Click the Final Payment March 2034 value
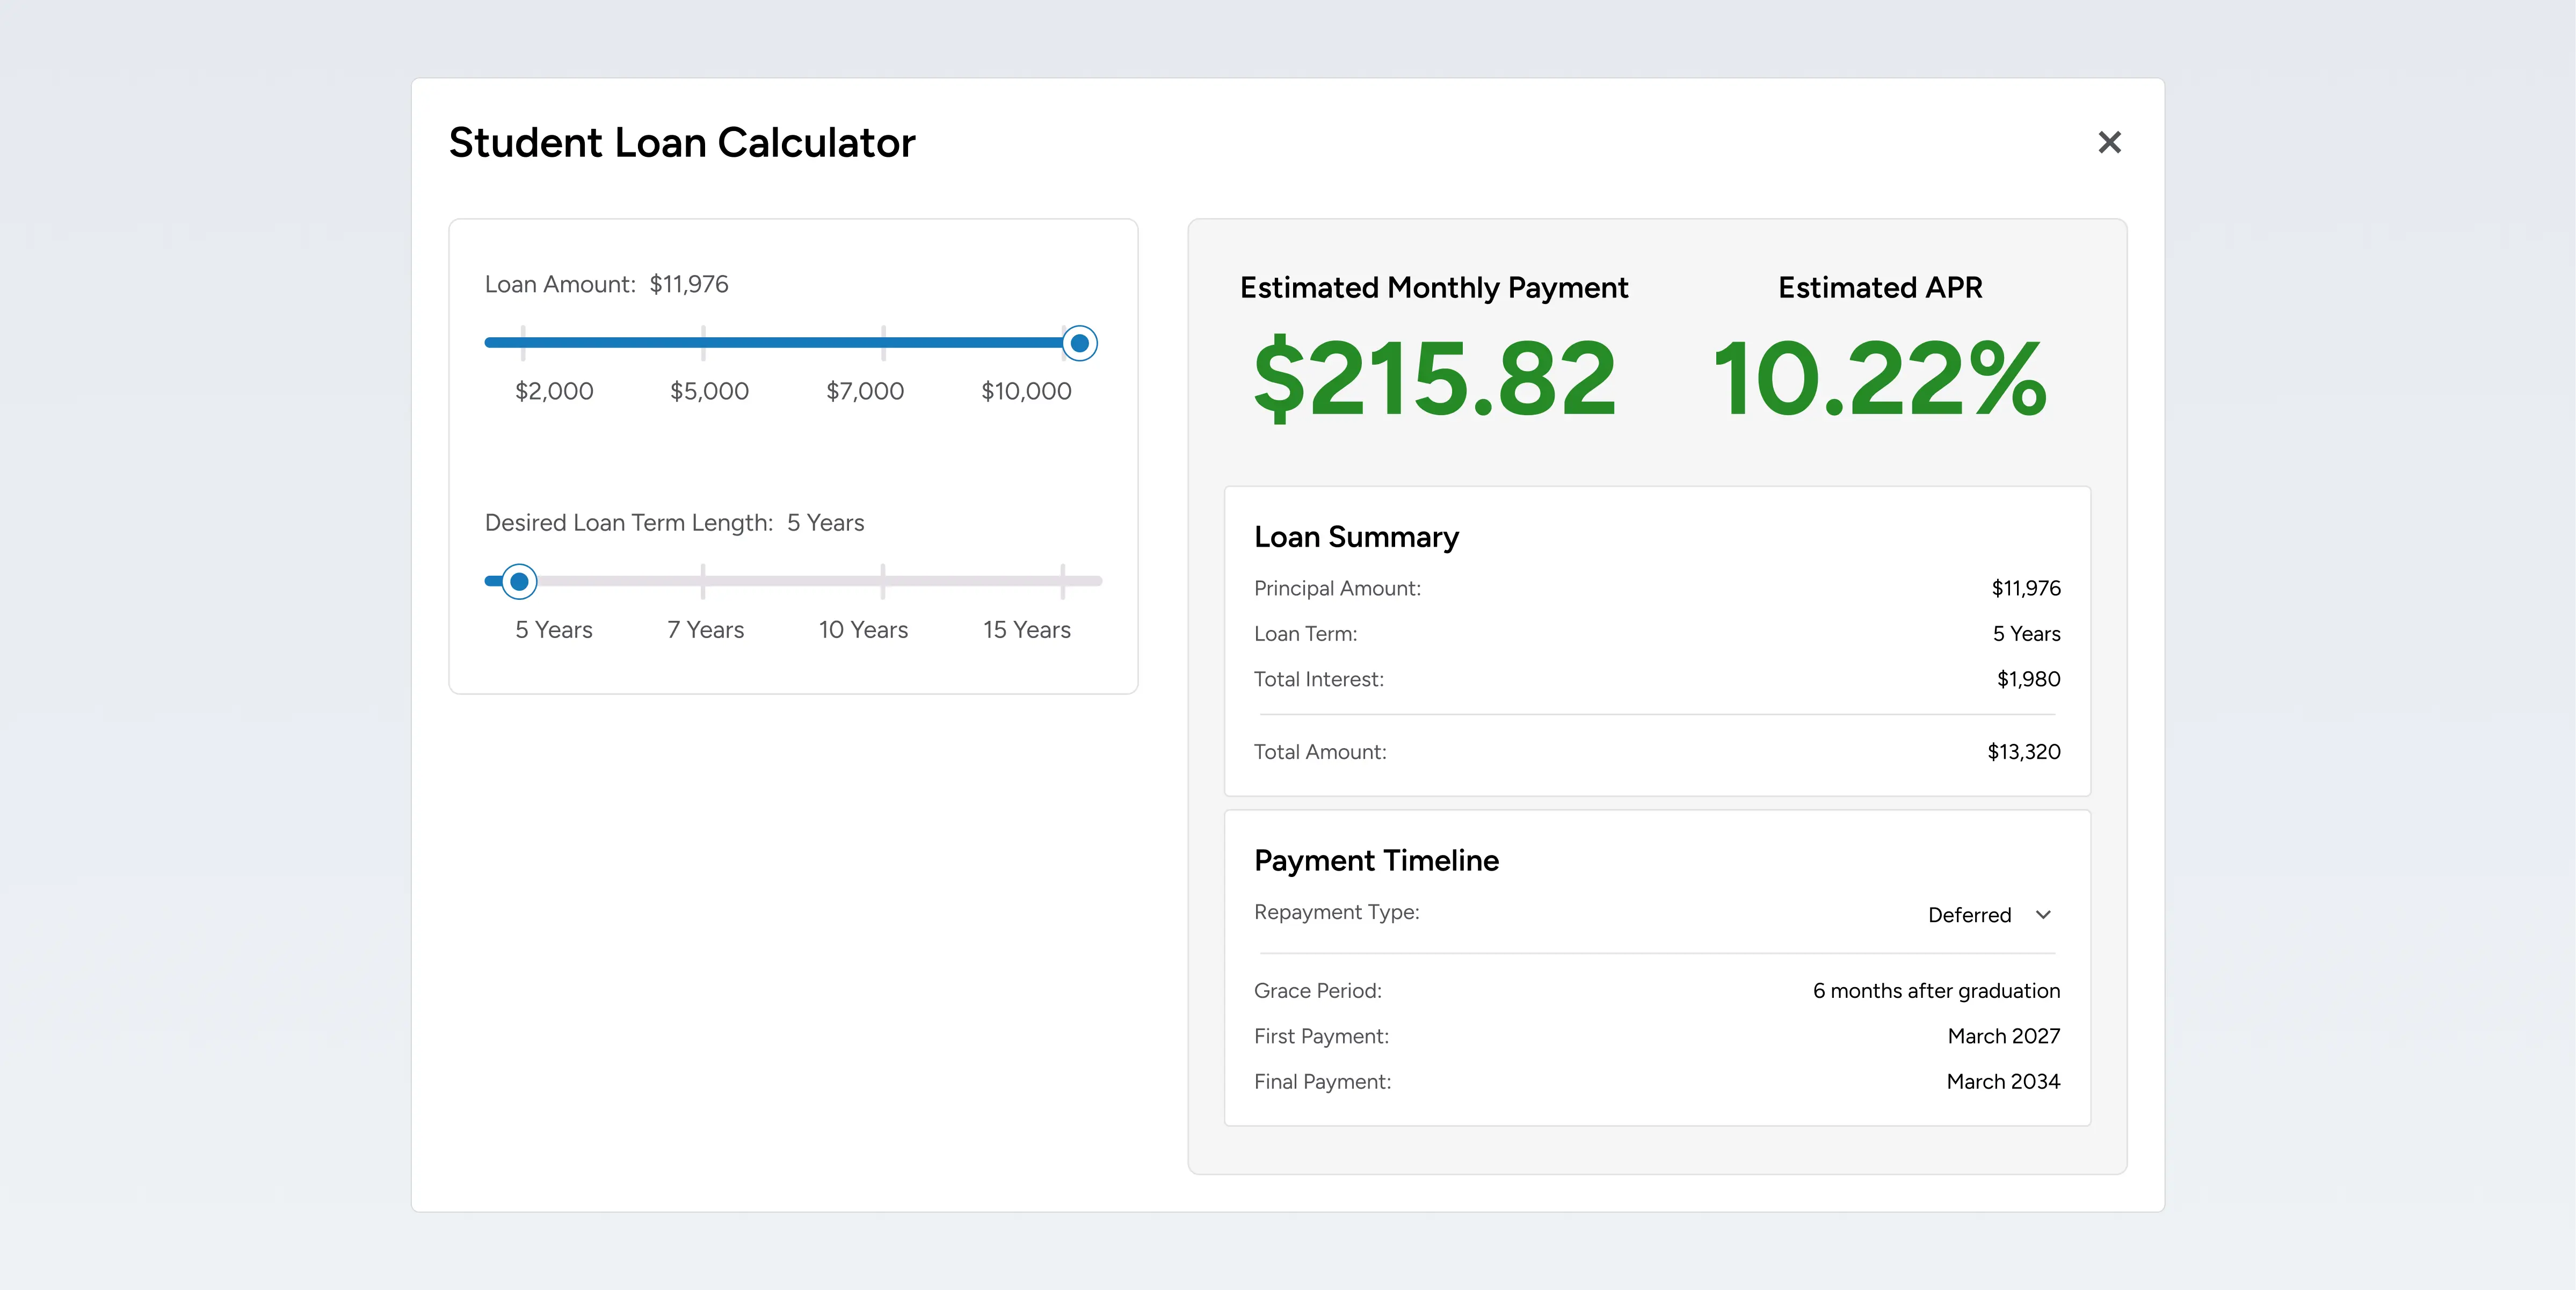 point(2003,1081)
